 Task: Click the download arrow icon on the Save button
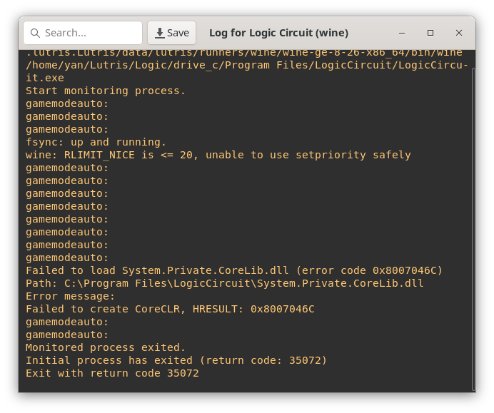[160, 33]
